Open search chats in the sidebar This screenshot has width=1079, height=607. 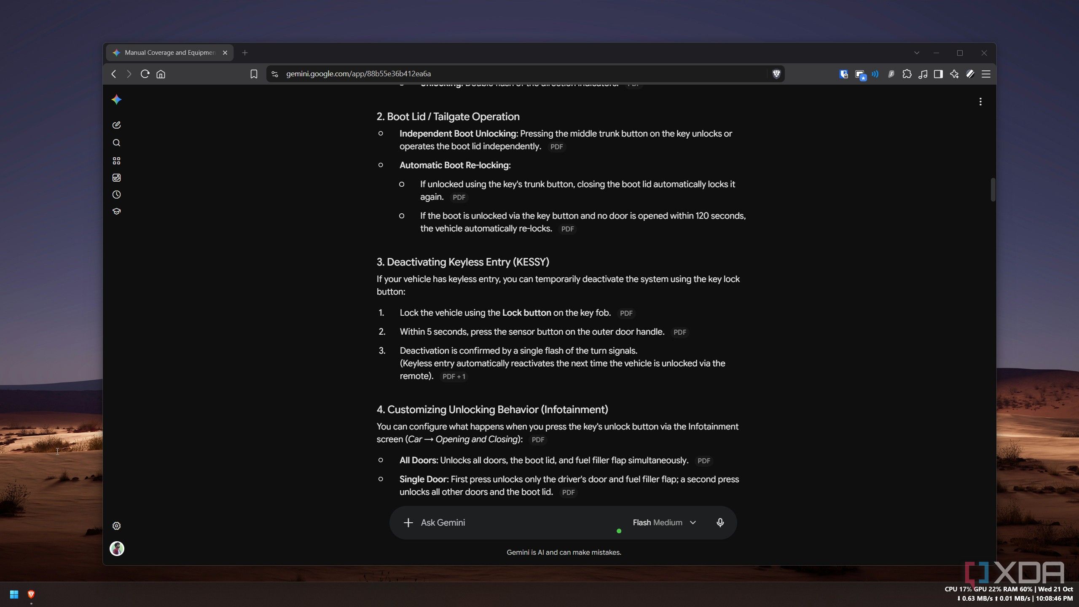(x=116, y=143)
